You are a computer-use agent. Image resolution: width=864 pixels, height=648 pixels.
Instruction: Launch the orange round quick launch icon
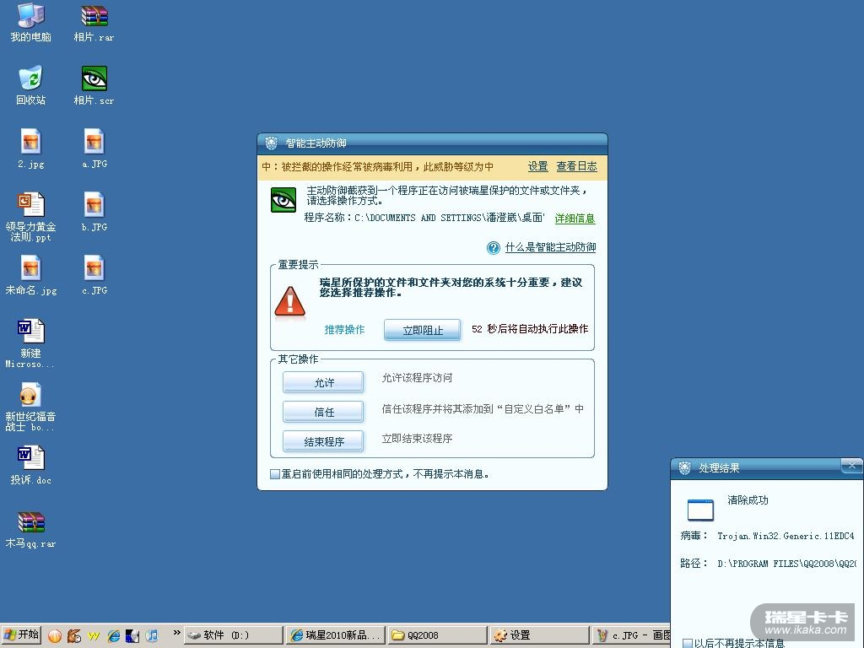[x=55, y=636]
